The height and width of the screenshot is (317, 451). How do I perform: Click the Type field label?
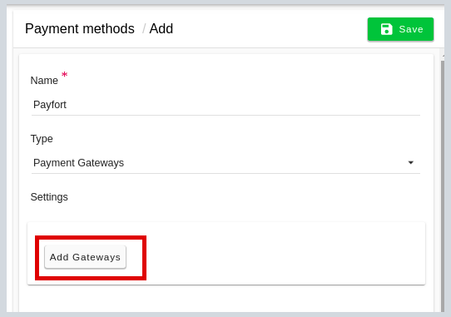(x=42, y=139)
